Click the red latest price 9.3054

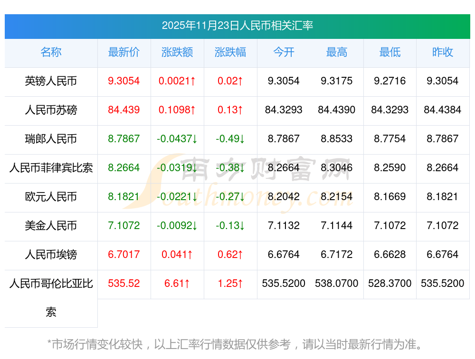pos(124,81)
